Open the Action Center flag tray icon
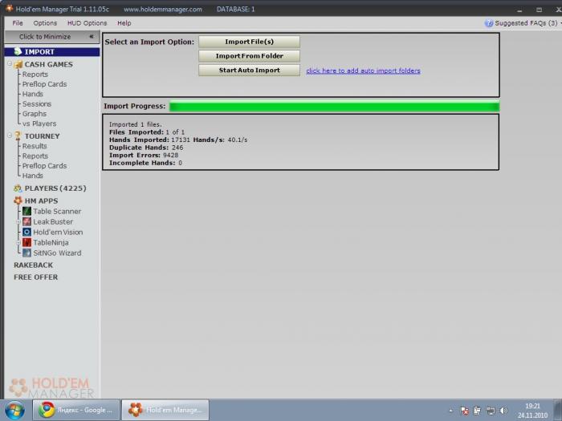The image size is (562, 421). 465,411
